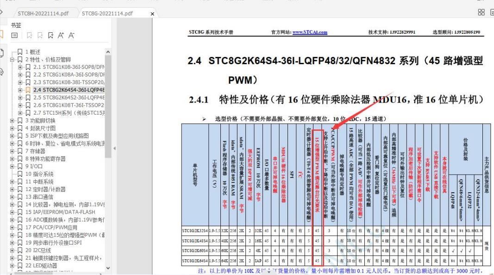The width and height of the screenshot is (494, 275).
Task: Click the second greyed bookmark navigation icon
Action: [40, 35]
